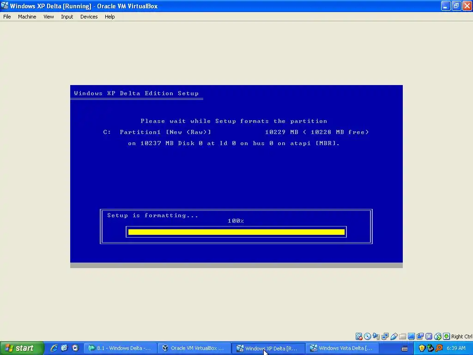Open the File menu

[x=7, y=17]
